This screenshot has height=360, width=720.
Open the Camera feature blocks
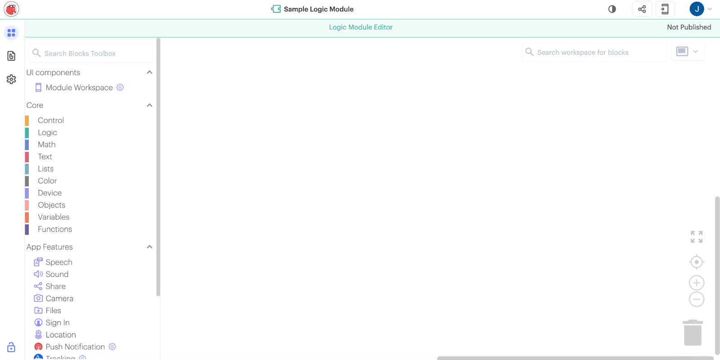click(59, 298)
